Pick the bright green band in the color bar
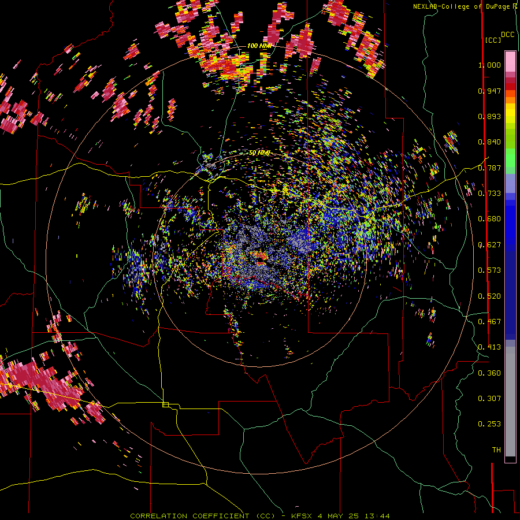520x520 pixels. pos(510,158)
